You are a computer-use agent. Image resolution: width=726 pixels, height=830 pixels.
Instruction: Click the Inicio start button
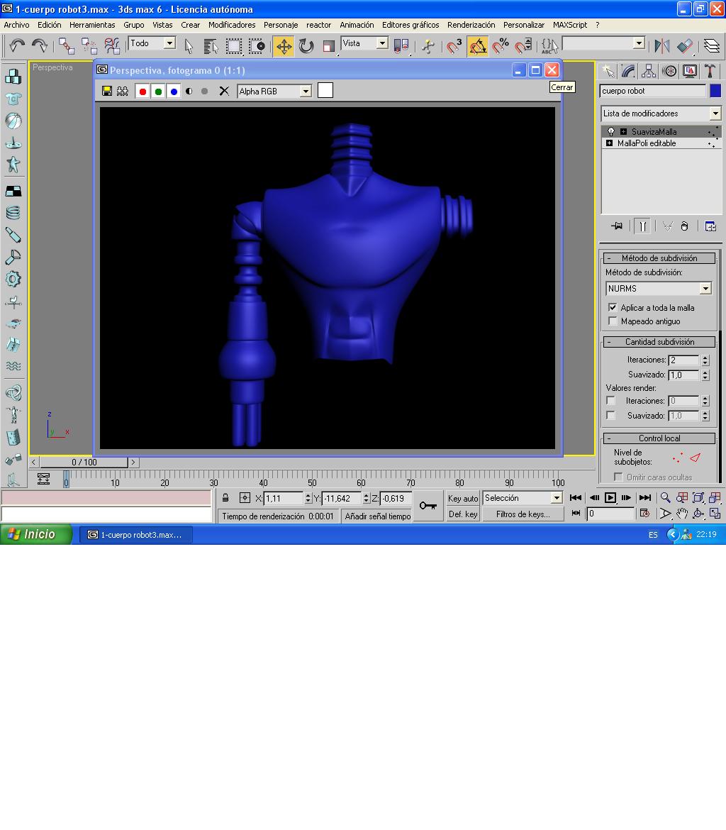pos(35,535)
